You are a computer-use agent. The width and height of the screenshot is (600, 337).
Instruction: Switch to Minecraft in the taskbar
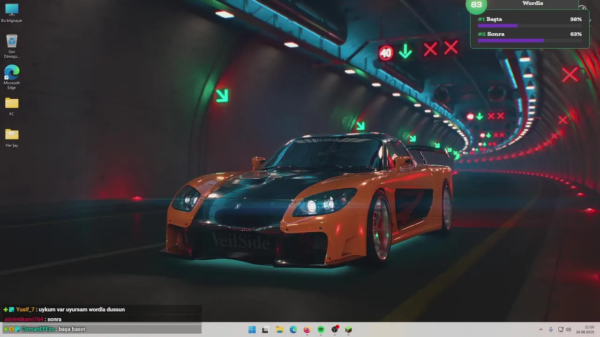[x=348, y=330]
